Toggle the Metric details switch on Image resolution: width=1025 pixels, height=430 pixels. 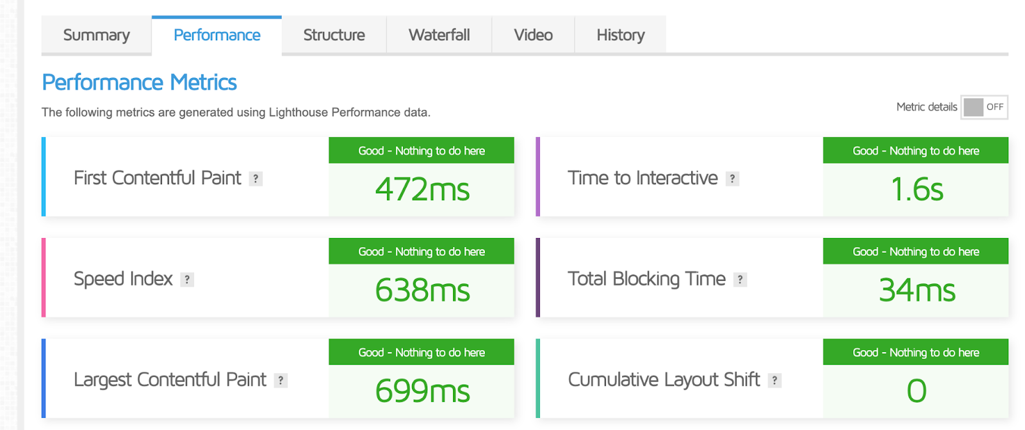click(x=984, y=107)
